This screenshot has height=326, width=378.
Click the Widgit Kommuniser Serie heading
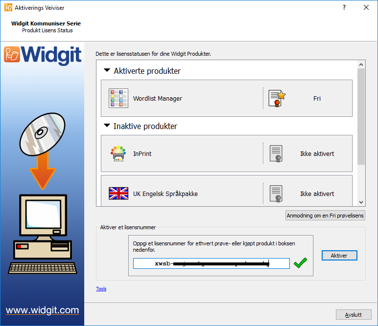pyautogui.click(x=46, y=23)
